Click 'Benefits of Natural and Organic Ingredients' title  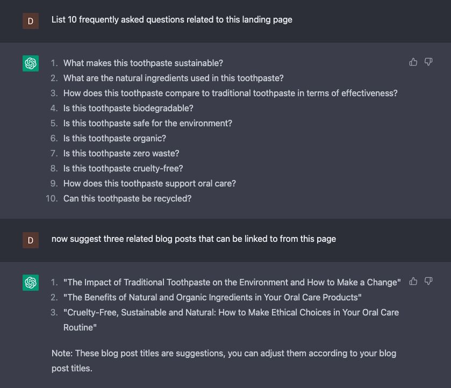[x=212, y=297]
